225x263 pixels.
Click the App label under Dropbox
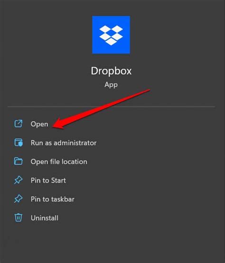tap(111, 85)
